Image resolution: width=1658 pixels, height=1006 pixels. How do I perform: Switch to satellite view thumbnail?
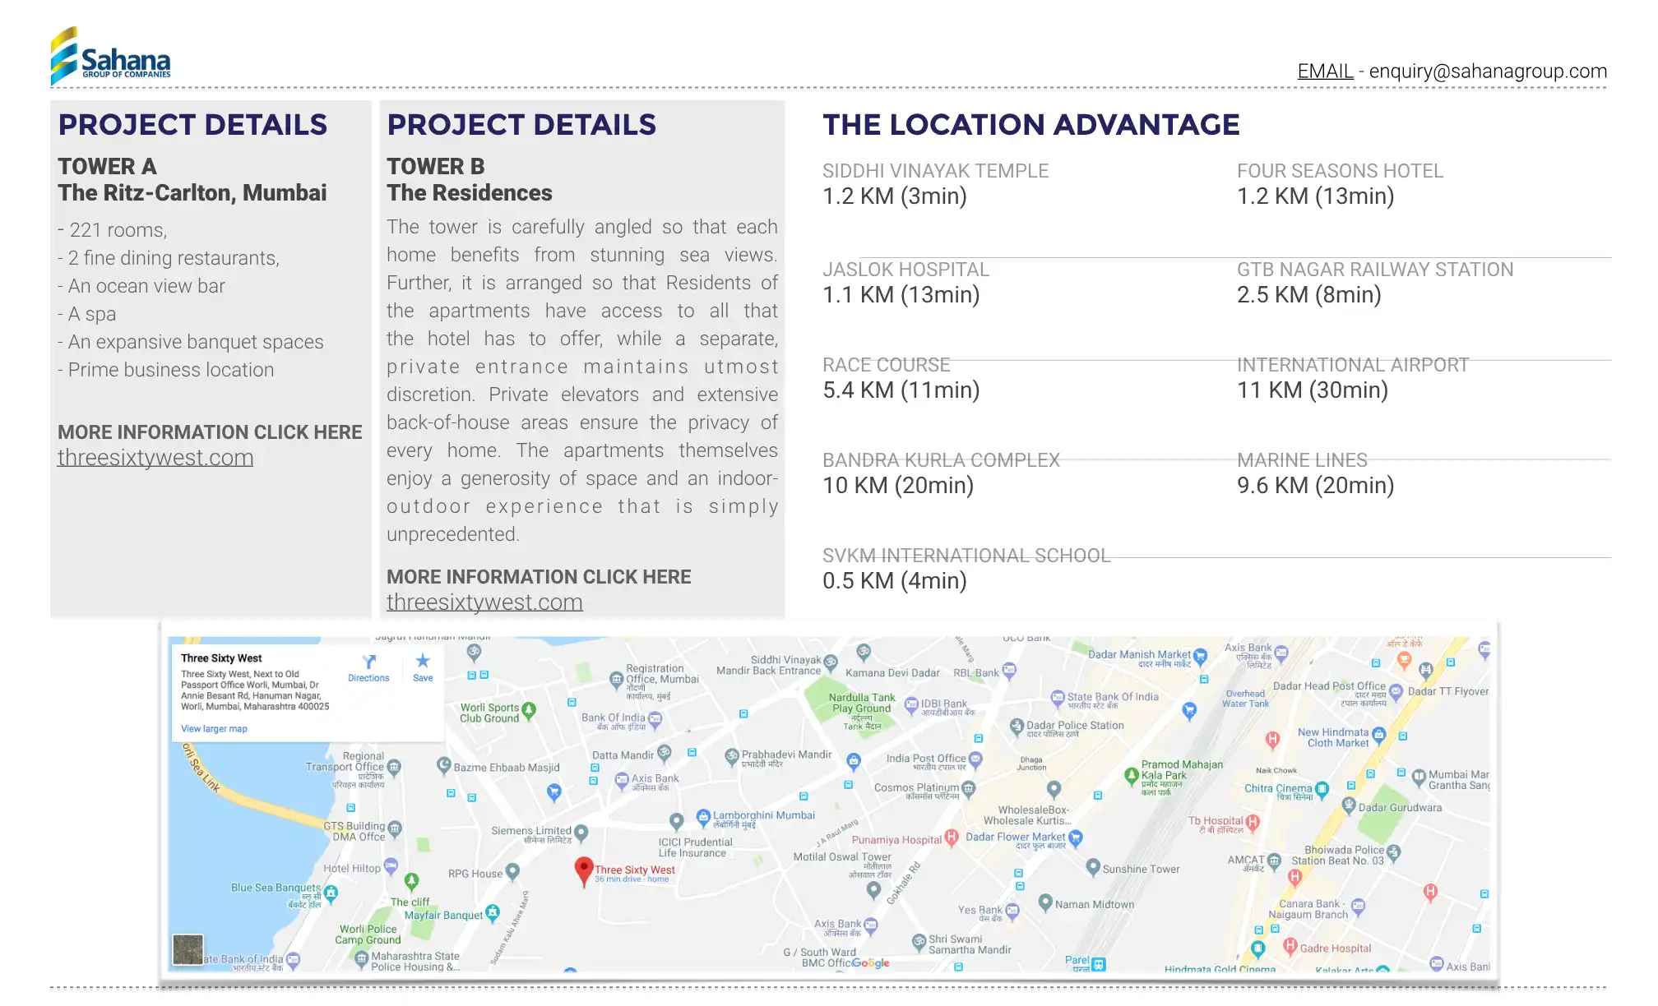coord(188,949)
